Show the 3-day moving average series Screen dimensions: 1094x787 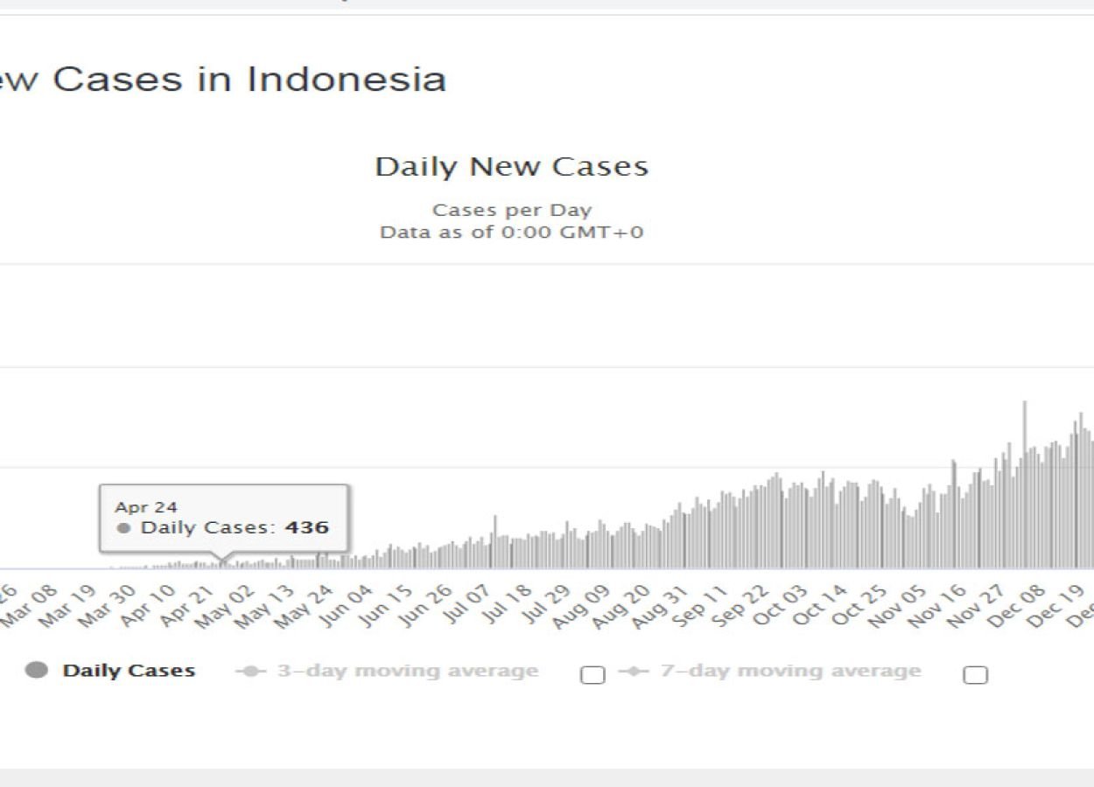(x=407, y=672)
